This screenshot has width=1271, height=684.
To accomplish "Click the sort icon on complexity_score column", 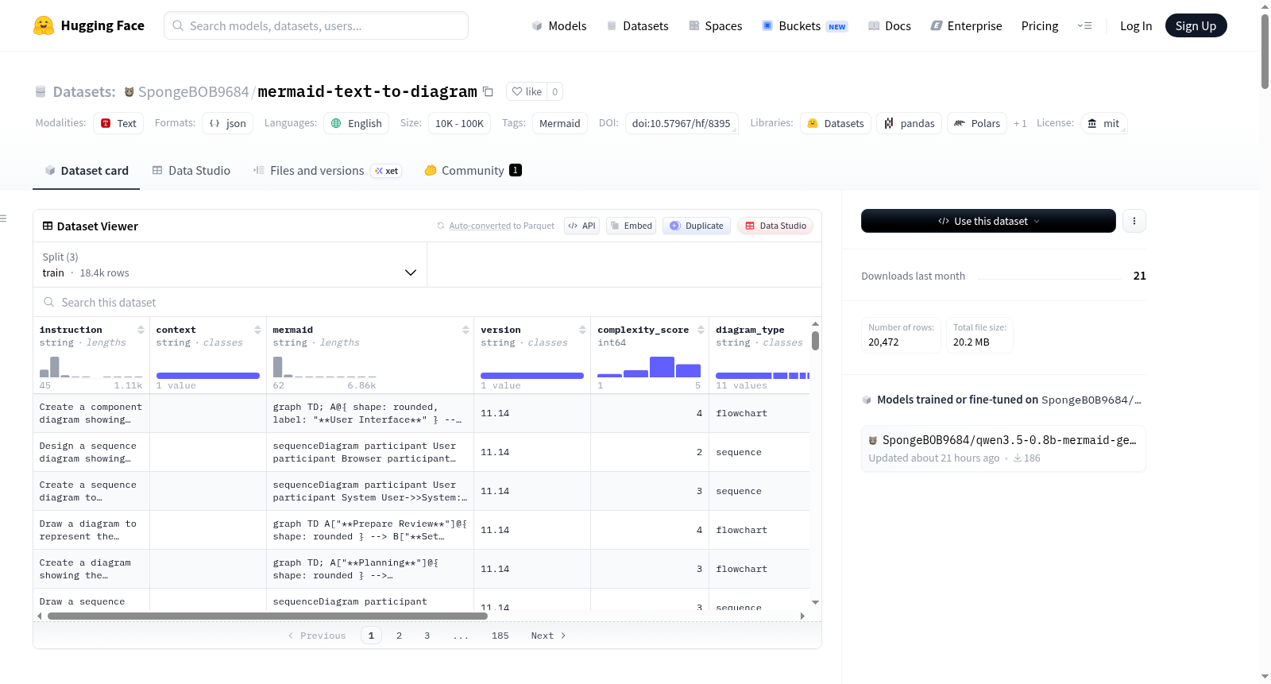I will click(x=701, y=330).
